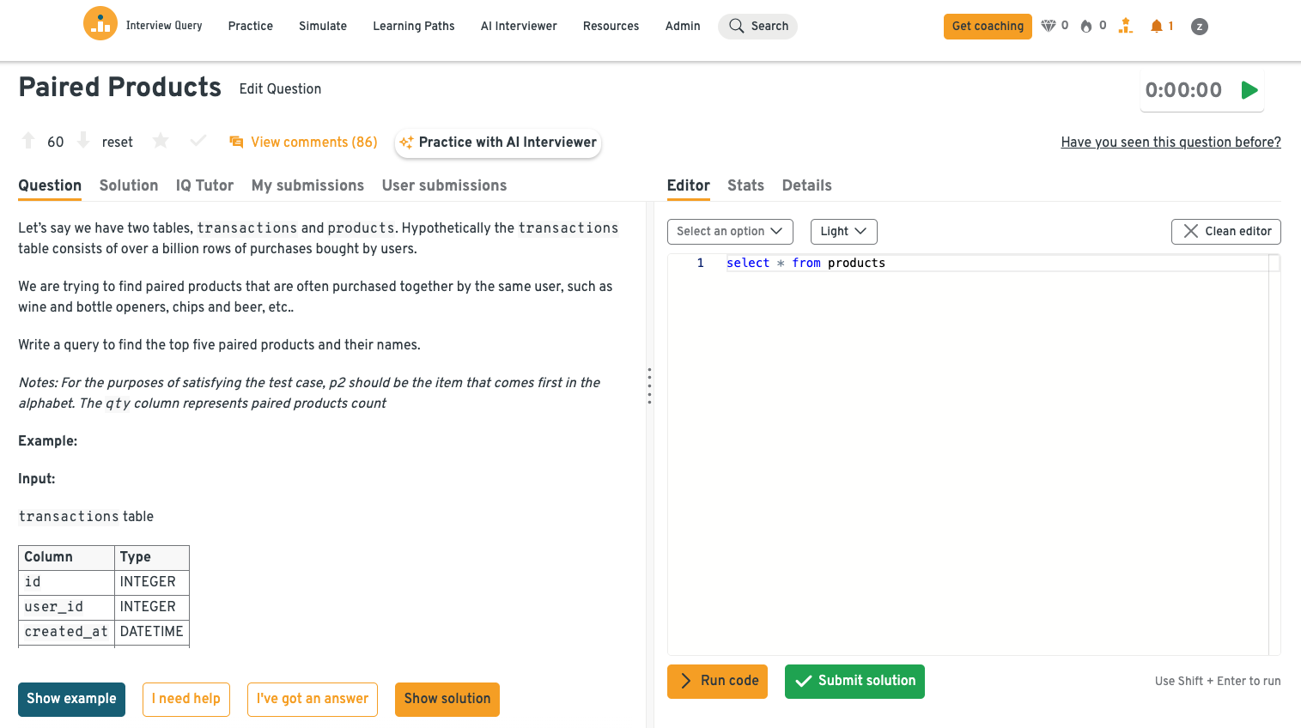Downvote the question with down arrow

click(83, 141)
